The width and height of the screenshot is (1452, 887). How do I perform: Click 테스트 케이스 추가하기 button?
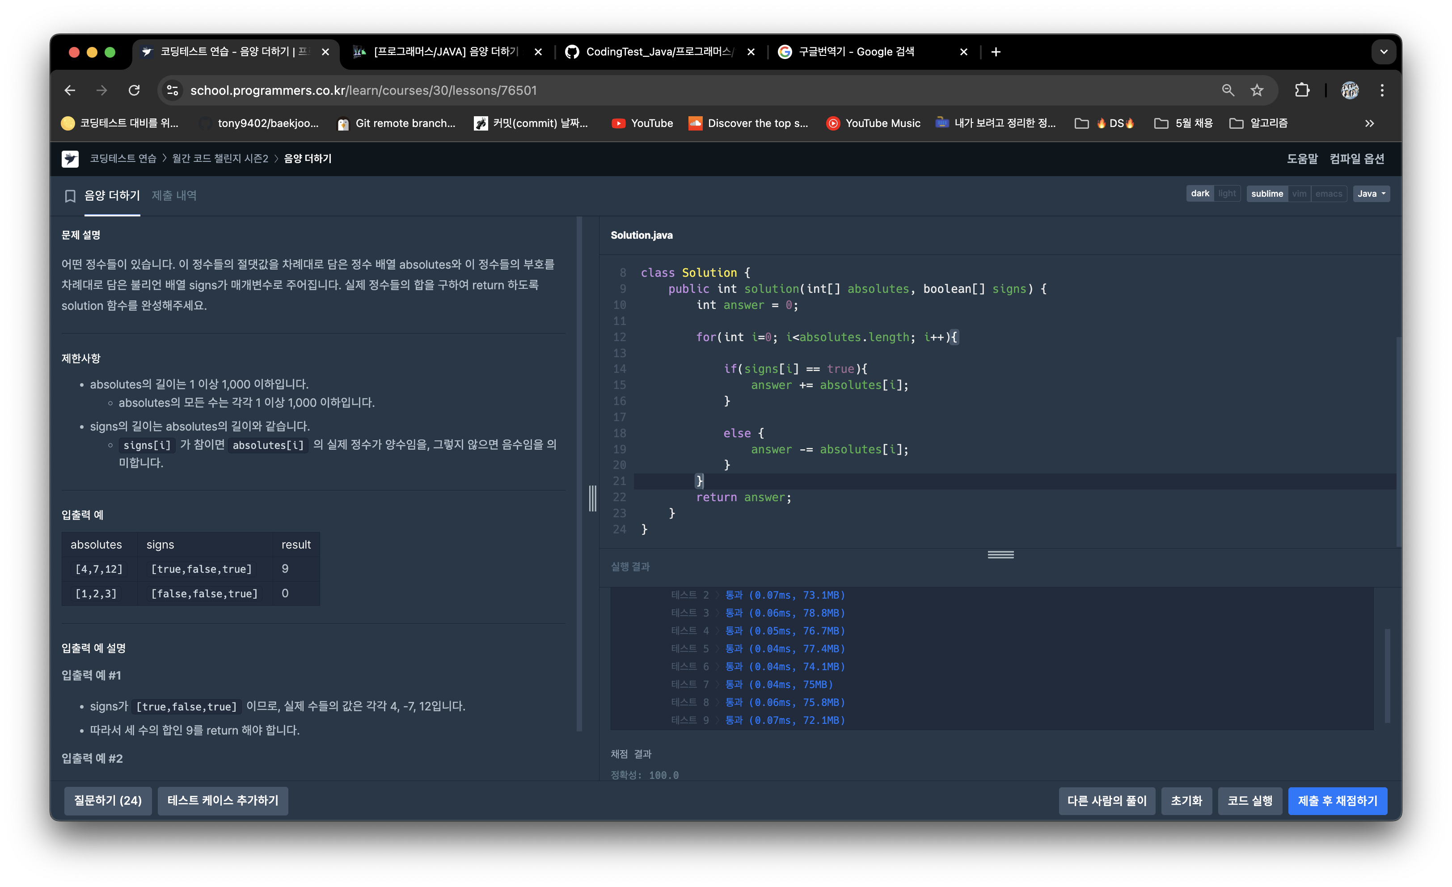pos(223,800)
